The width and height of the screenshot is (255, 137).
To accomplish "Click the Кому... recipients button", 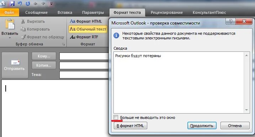I will 44,56.
